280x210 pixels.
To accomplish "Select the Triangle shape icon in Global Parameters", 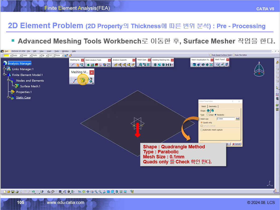I will (208, 111).
